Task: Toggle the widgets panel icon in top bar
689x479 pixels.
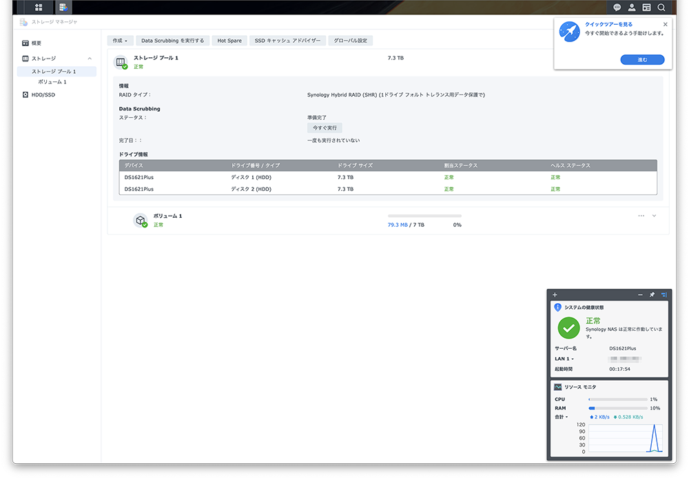Action: pos(646,8)
